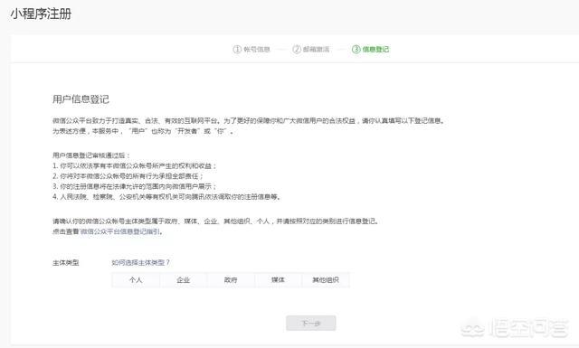Click the 小程序注册 page title
Image resolution: width=579 pixels, height=348 pixels.
click(41, 14)
